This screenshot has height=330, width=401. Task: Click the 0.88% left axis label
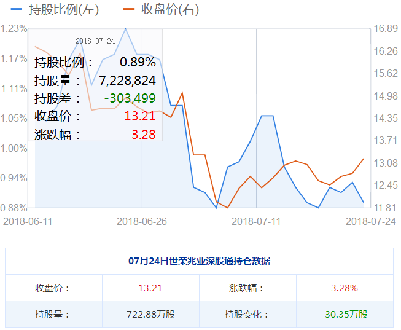(14, 208)
